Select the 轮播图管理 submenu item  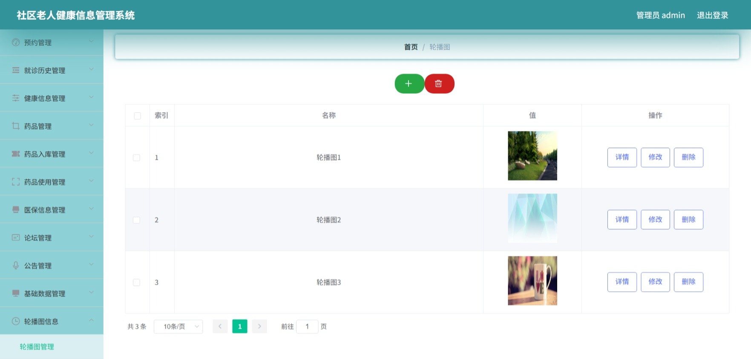(x=52, y=347)
